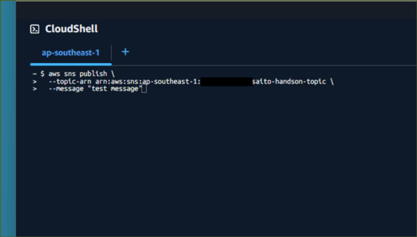
Task: Click saito-handson-topic in the ARN
Action: click(289, 81)
